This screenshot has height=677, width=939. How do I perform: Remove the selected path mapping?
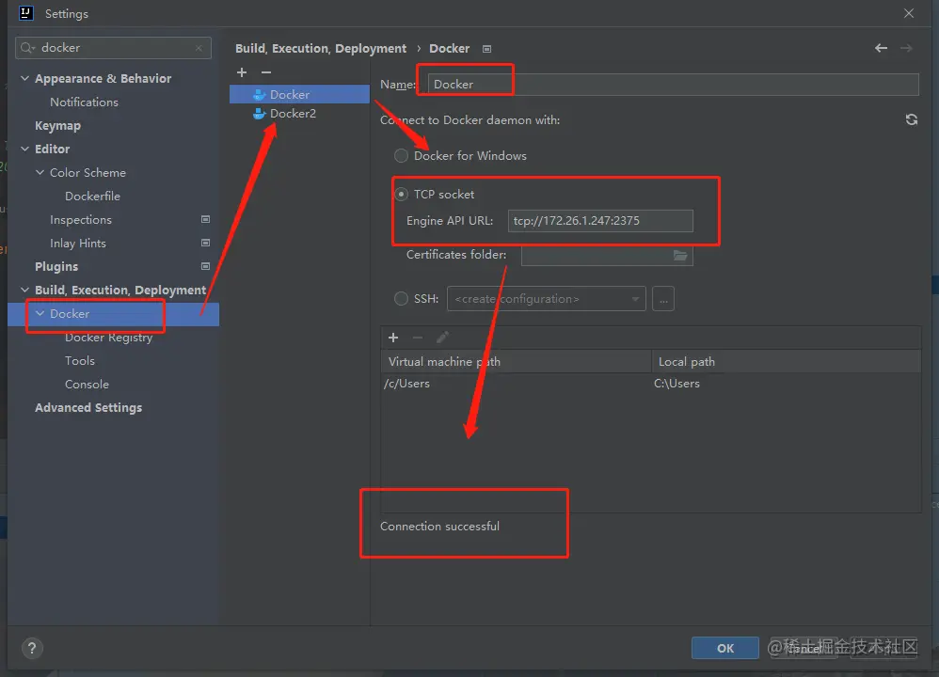418,338
